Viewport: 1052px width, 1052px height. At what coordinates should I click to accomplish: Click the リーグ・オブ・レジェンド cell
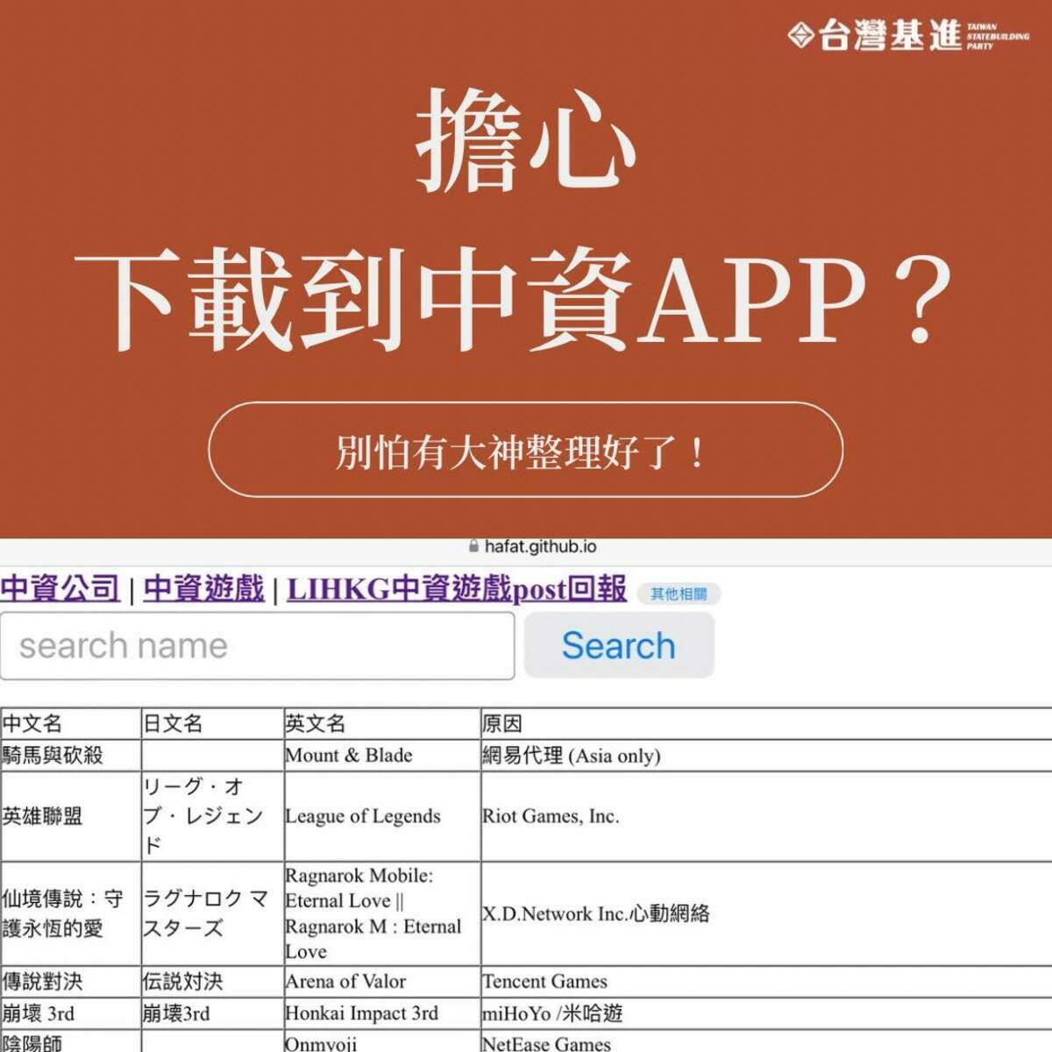pyautogui.click(x=212, y=816)
